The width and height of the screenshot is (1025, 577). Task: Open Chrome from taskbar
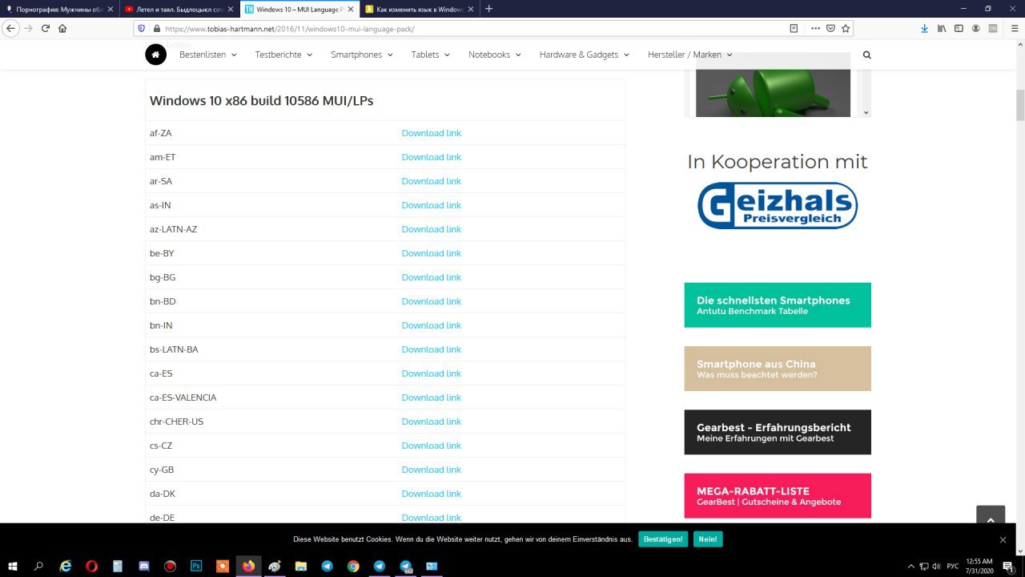pos(353,566)
